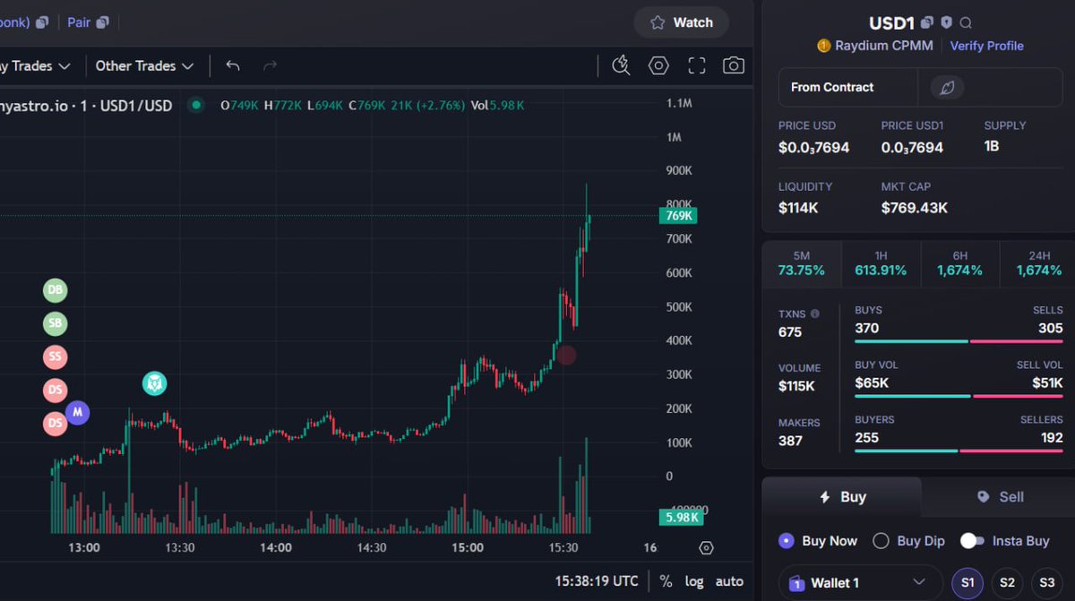Copy the Pair address
Viewport: 1075px width, 601px height.
(x=102, y=21)
